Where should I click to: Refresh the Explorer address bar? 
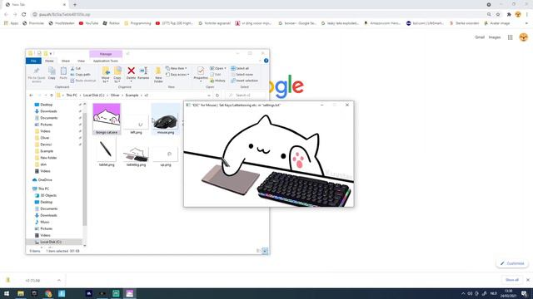click(217, 96)
